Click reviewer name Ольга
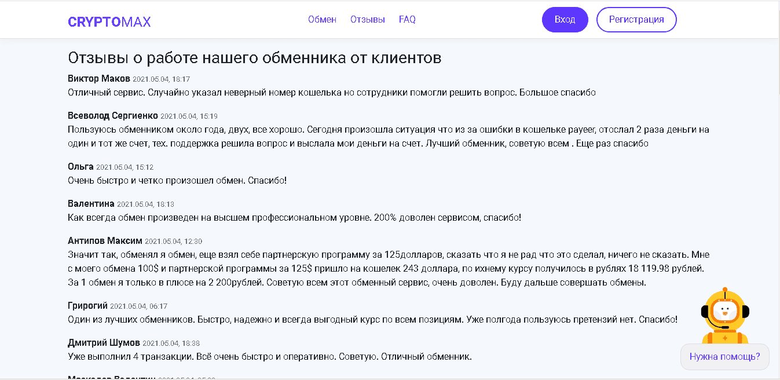Screen dimensions: 780x380 coord(80,167)
